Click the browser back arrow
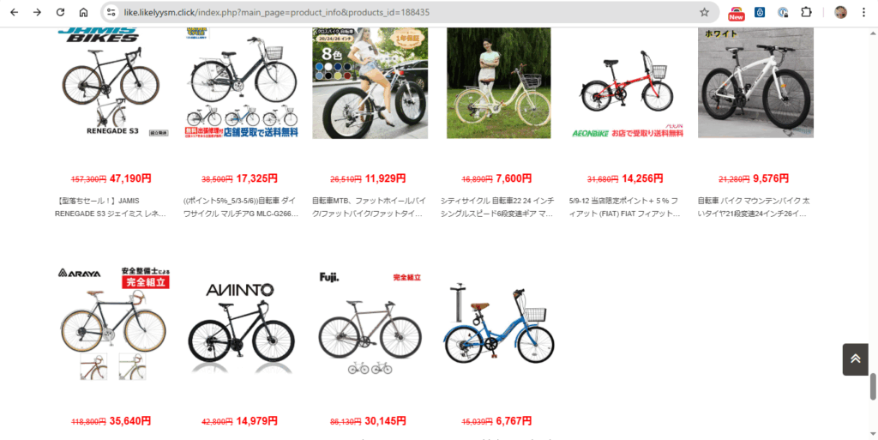The height and width of the screenshot is (440, 878). point(15,12)
